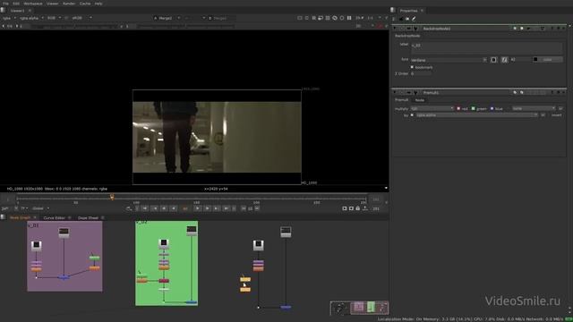Open the Workspace menu
573x322 pixels.
33,4
